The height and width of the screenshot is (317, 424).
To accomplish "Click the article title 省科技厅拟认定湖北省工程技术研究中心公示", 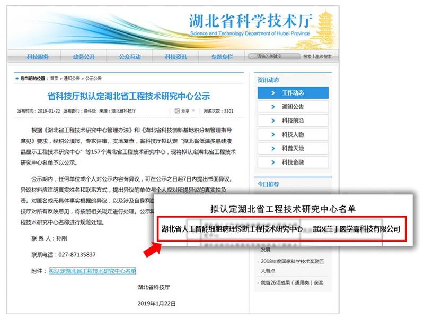I will point(129,96).
